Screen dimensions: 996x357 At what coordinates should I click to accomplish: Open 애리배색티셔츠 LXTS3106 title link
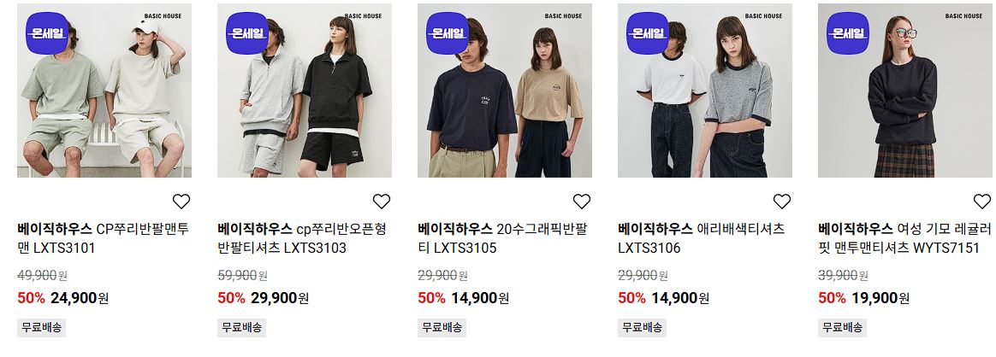pos(702,238)
